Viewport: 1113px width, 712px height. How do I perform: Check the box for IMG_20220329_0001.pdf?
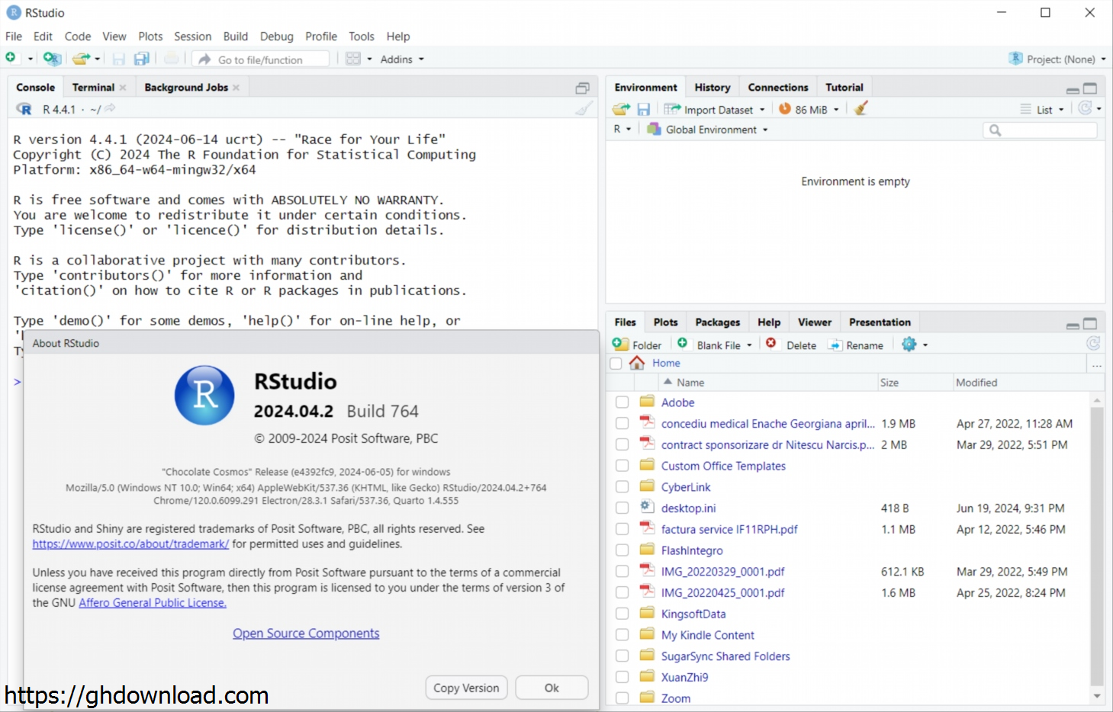[622, 571]
